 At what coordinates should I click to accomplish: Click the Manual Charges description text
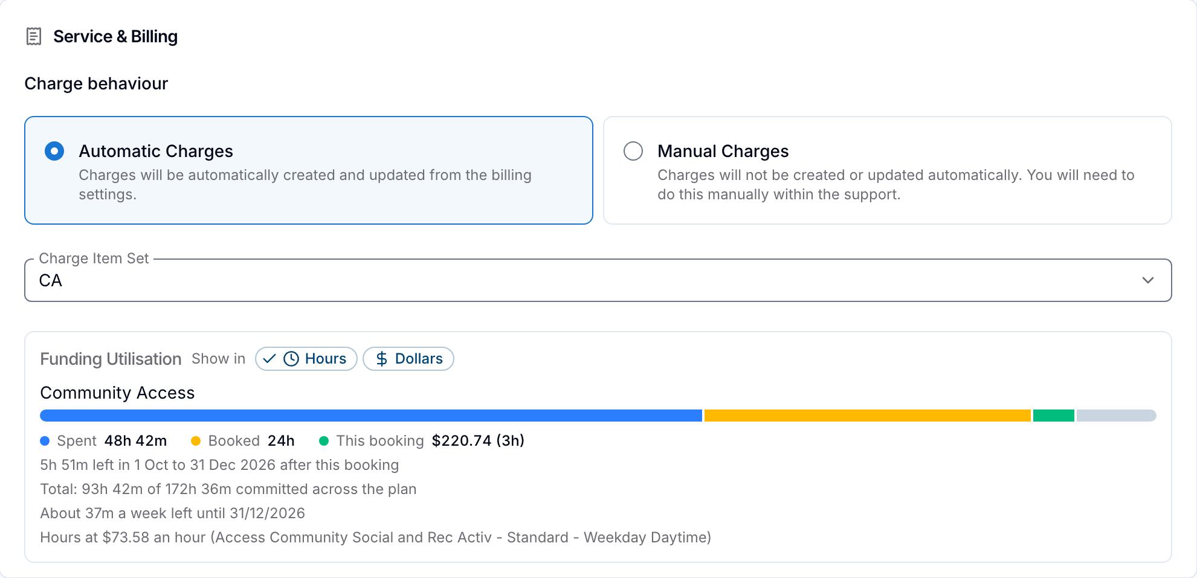click(x=896, y=185)
